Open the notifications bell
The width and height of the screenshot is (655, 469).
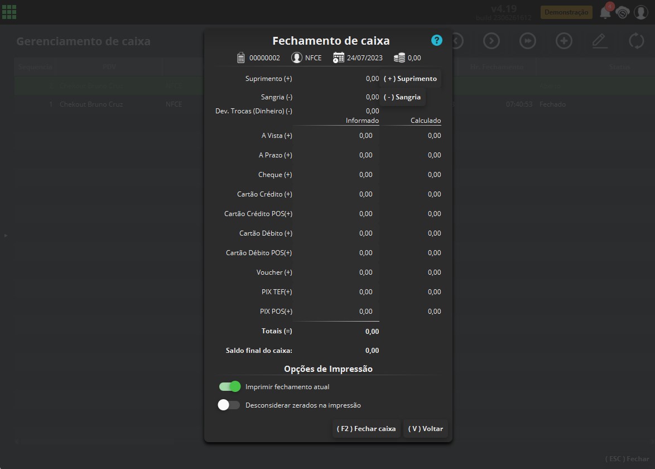(605, 12)
